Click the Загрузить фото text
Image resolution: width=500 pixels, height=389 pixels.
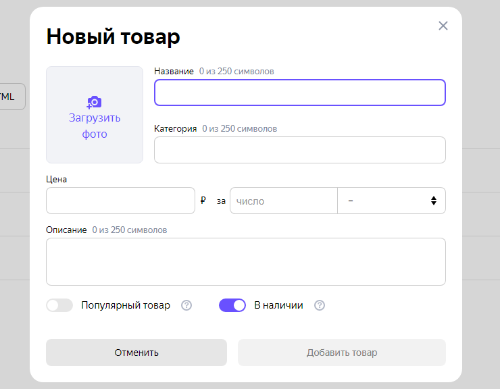[x=95, y=126]
